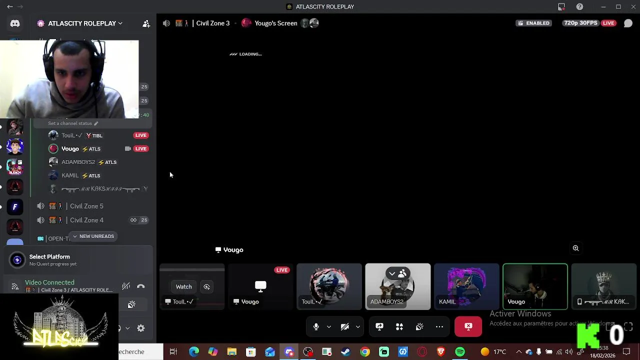Launch Microsoft Edge from the taskbar
This screenshot has width=640, height=360.
(193, 352)
